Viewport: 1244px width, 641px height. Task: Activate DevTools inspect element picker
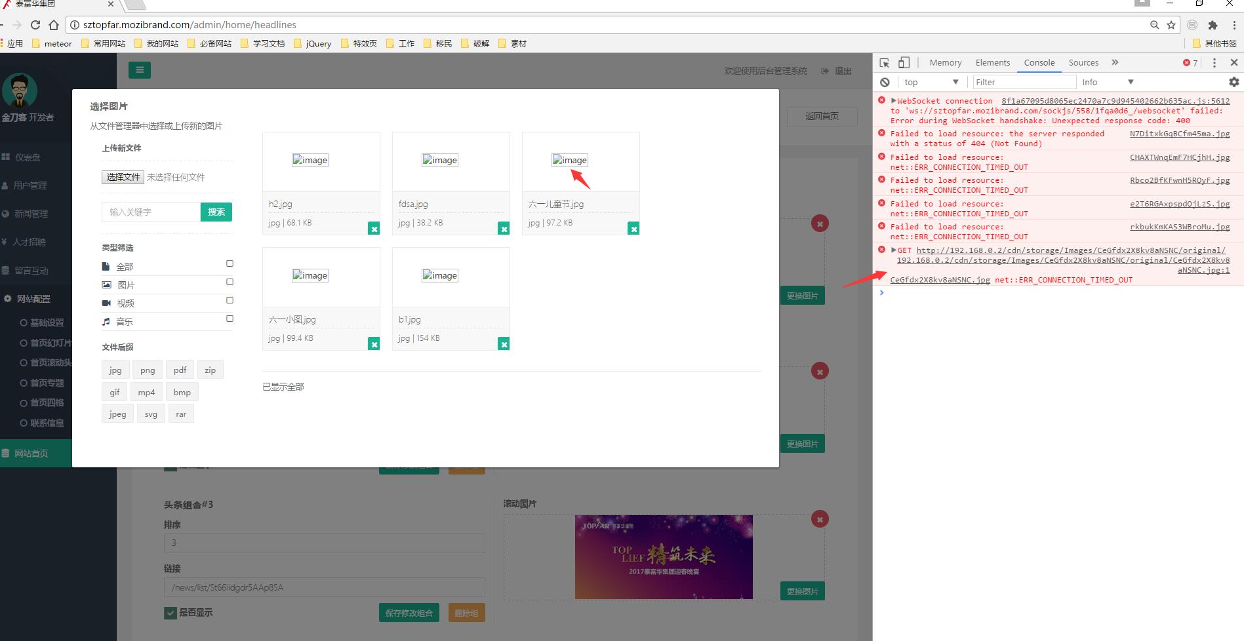[x=885, y=63]
